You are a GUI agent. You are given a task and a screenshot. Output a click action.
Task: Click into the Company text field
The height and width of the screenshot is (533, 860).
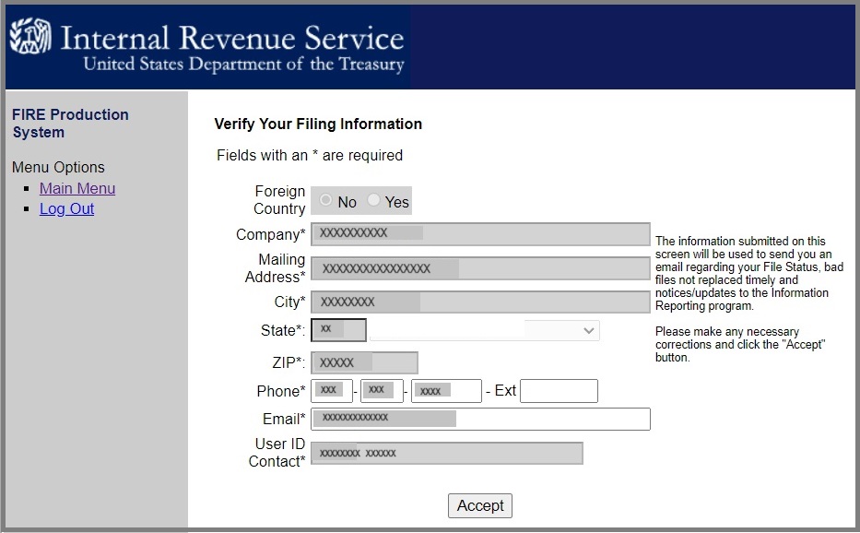(x=479, y=234)
